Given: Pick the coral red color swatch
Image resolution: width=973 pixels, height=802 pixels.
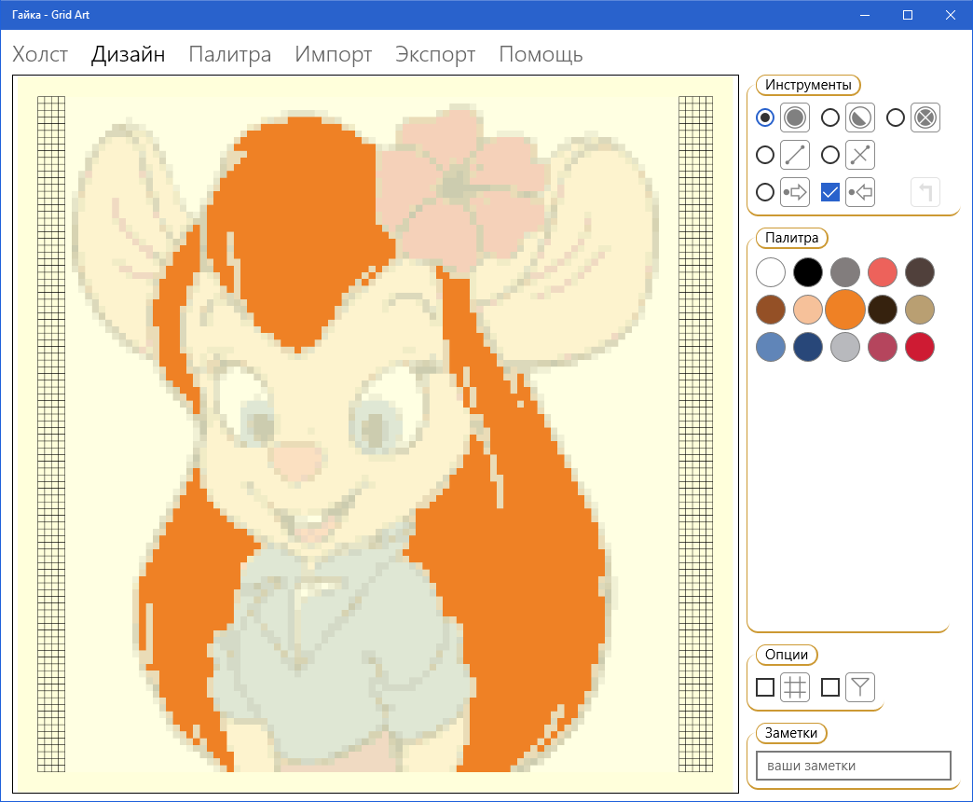Looking at the screenshot, I should [x=883, y=272].
